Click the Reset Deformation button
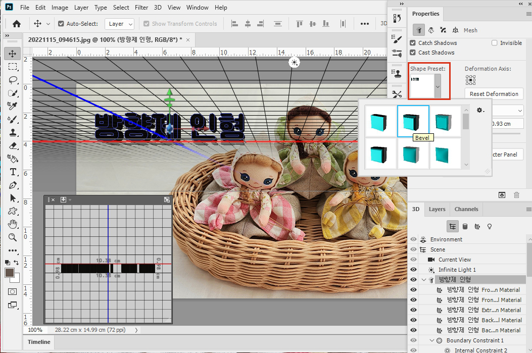This screenshot has height=353, width=532. [494, 94]
